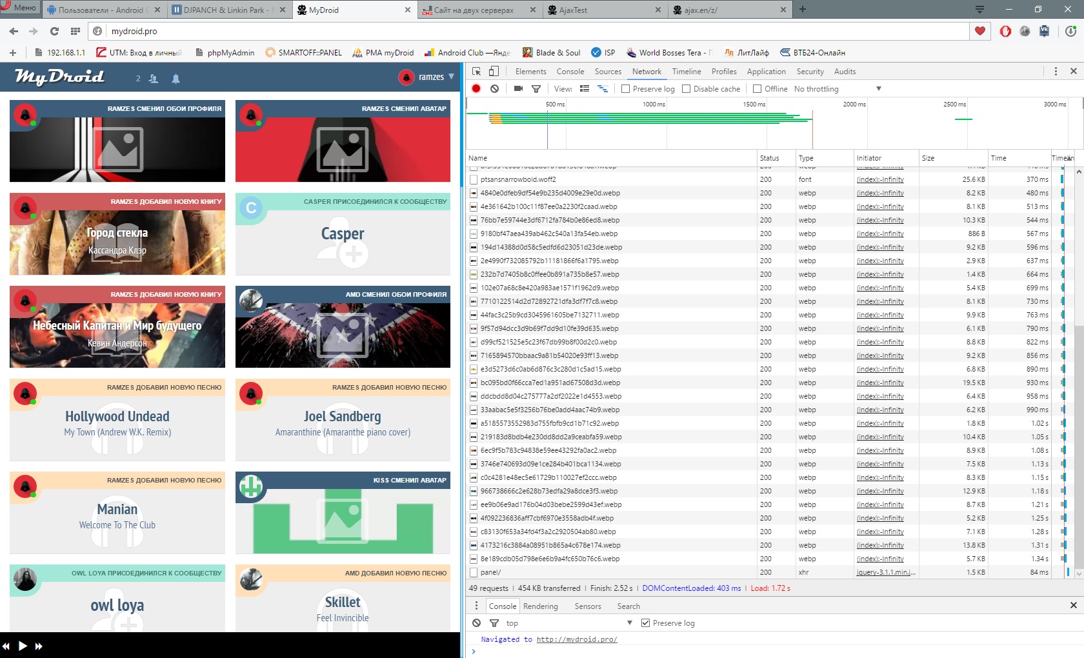
Task: Open the Opera Меню button
Action: [x=19, y=8]
